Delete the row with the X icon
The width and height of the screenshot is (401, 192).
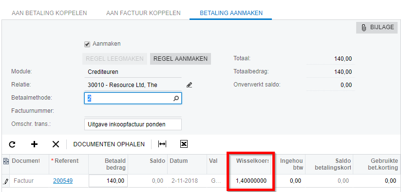56,144
